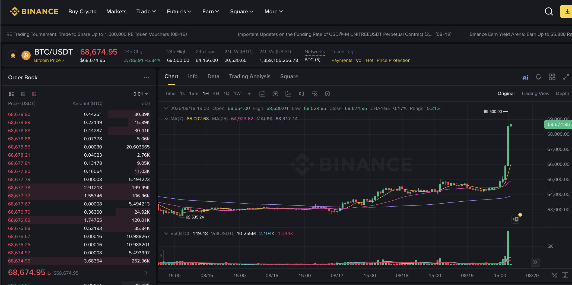The image size is (572, 285).
Task: Show both buys and sells view icon
Action: point(11,94)
